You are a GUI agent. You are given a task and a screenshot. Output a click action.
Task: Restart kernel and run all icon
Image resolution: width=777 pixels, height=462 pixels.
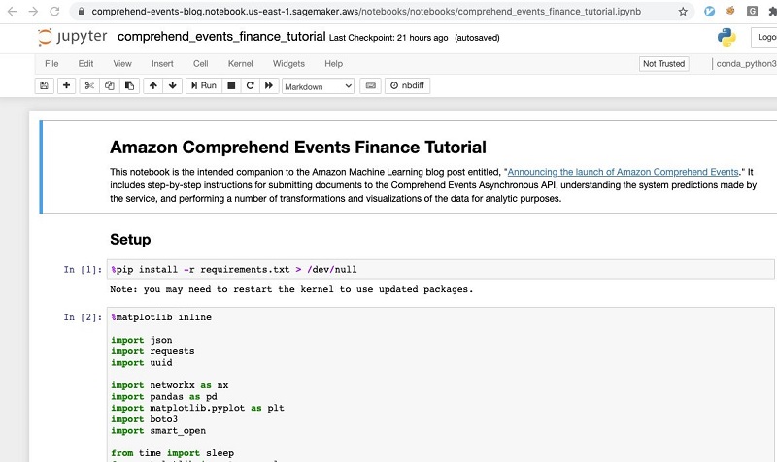coord(269,85)
